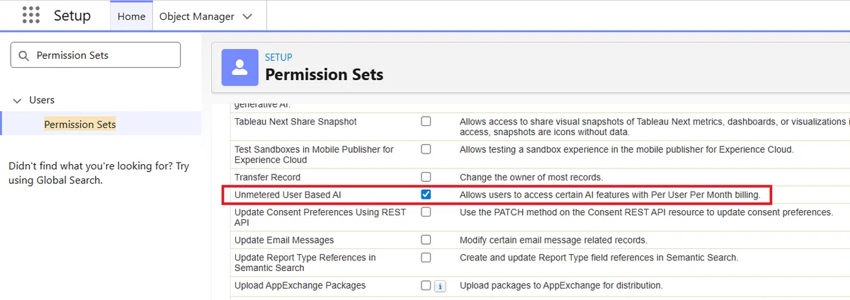
Task: Tick Update Report Type References checkbox
Action: [x=426, y=257]
